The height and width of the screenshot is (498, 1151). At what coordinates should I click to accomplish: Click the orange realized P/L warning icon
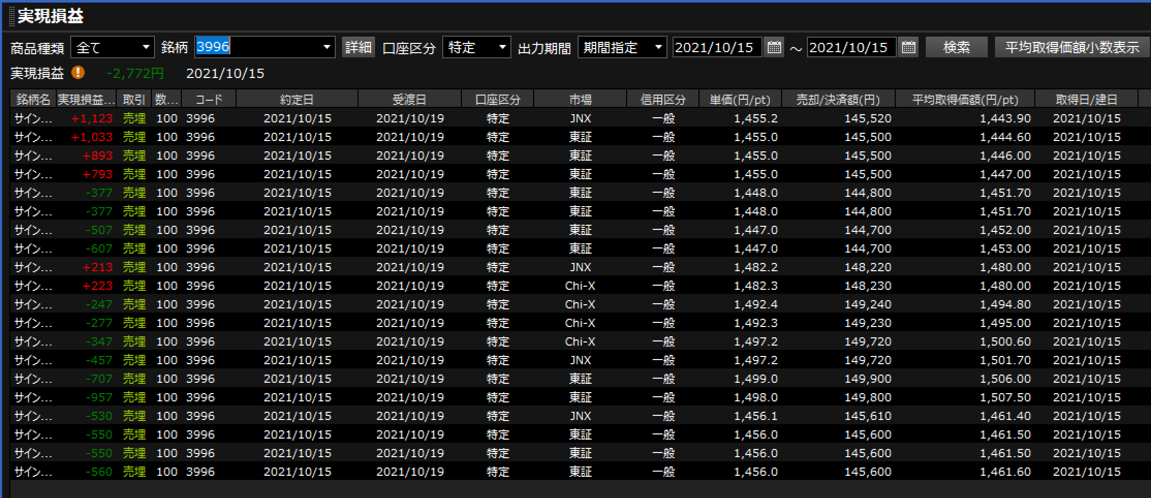pyautogui.click(x=78, y=73)
